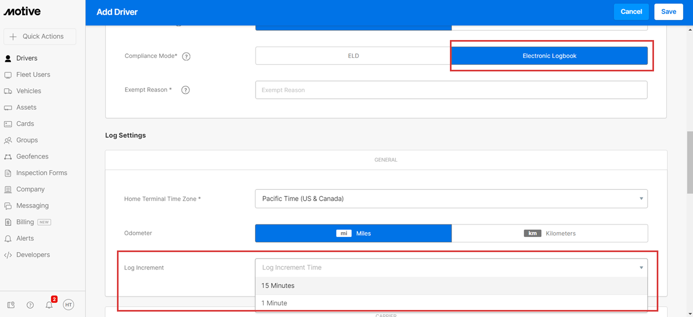Choose Miles odometer unit

pyautogui.click(x=354, y=233)
